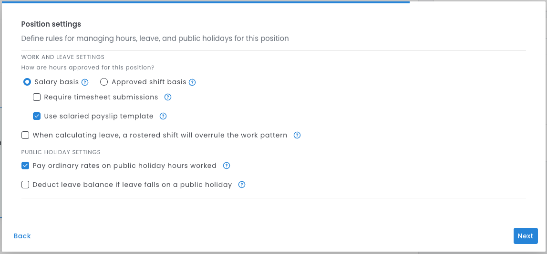The height and width of the screenshot is (254, 547).
Task: Click the Public Holiday Settings section label
Action: pyautogui.click(x=61, y=152)
